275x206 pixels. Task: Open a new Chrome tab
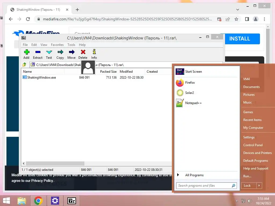pyautogui.click(x=77, y=10)
